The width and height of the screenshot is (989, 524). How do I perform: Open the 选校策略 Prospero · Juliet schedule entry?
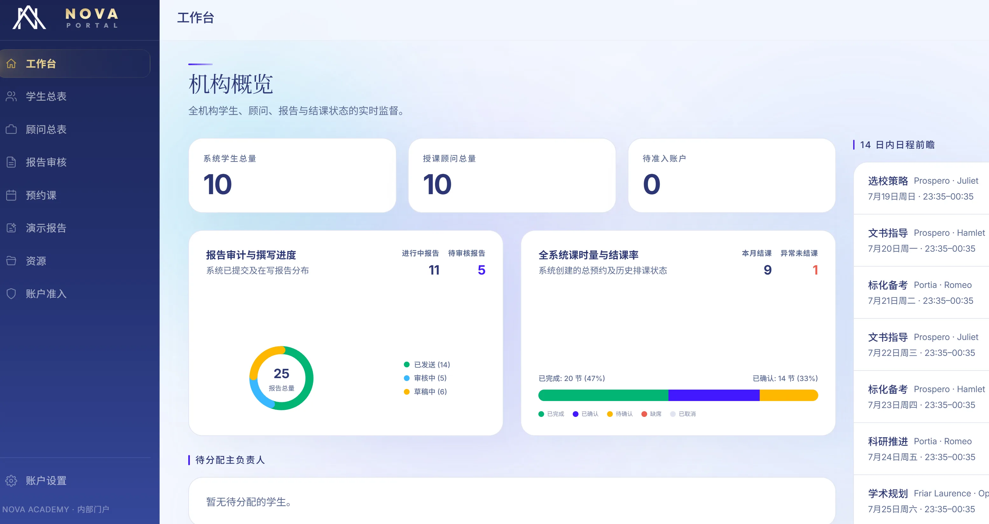tap(922, 188)
